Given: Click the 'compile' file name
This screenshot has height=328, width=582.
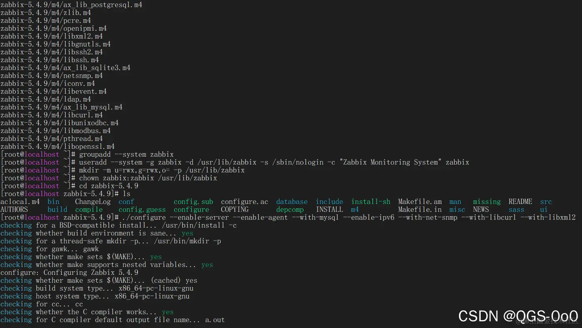Looking at the screenshot, I should pyautogui.click(x=89, y=209).
